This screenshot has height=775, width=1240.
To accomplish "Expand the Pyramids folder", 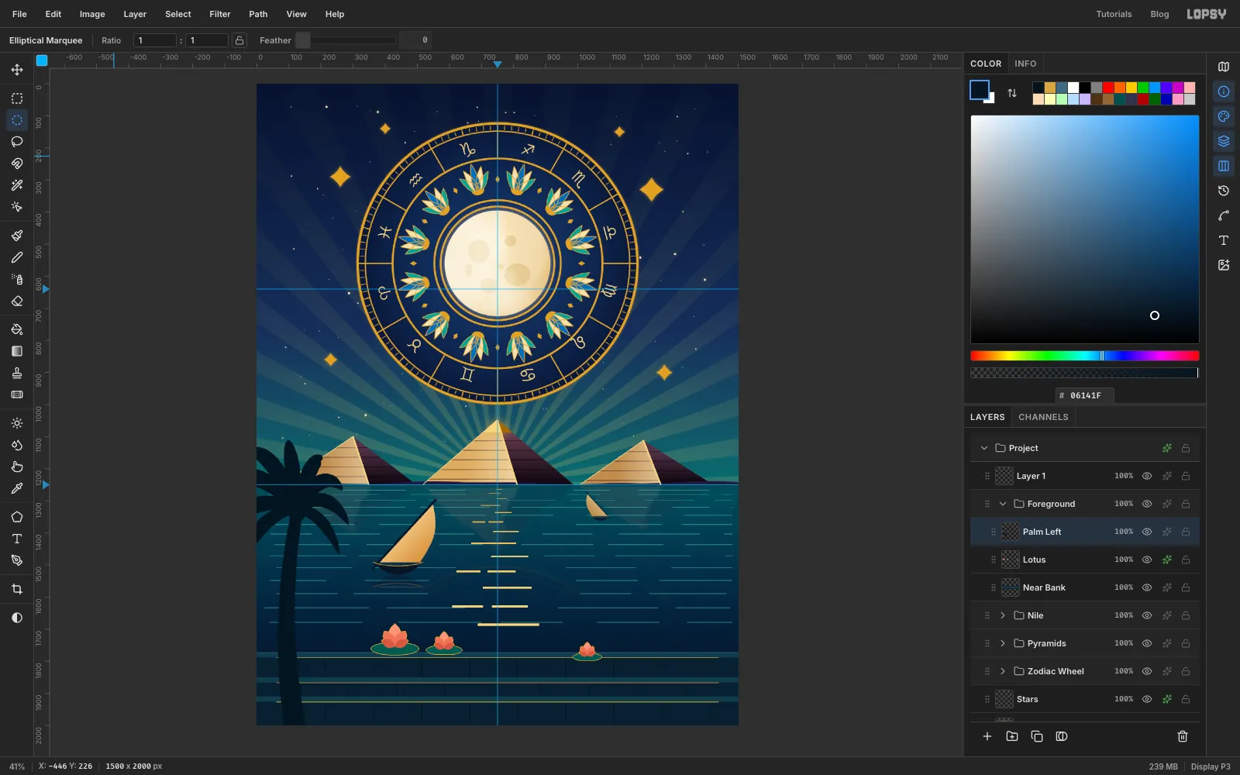I will tap(1003, 643).
